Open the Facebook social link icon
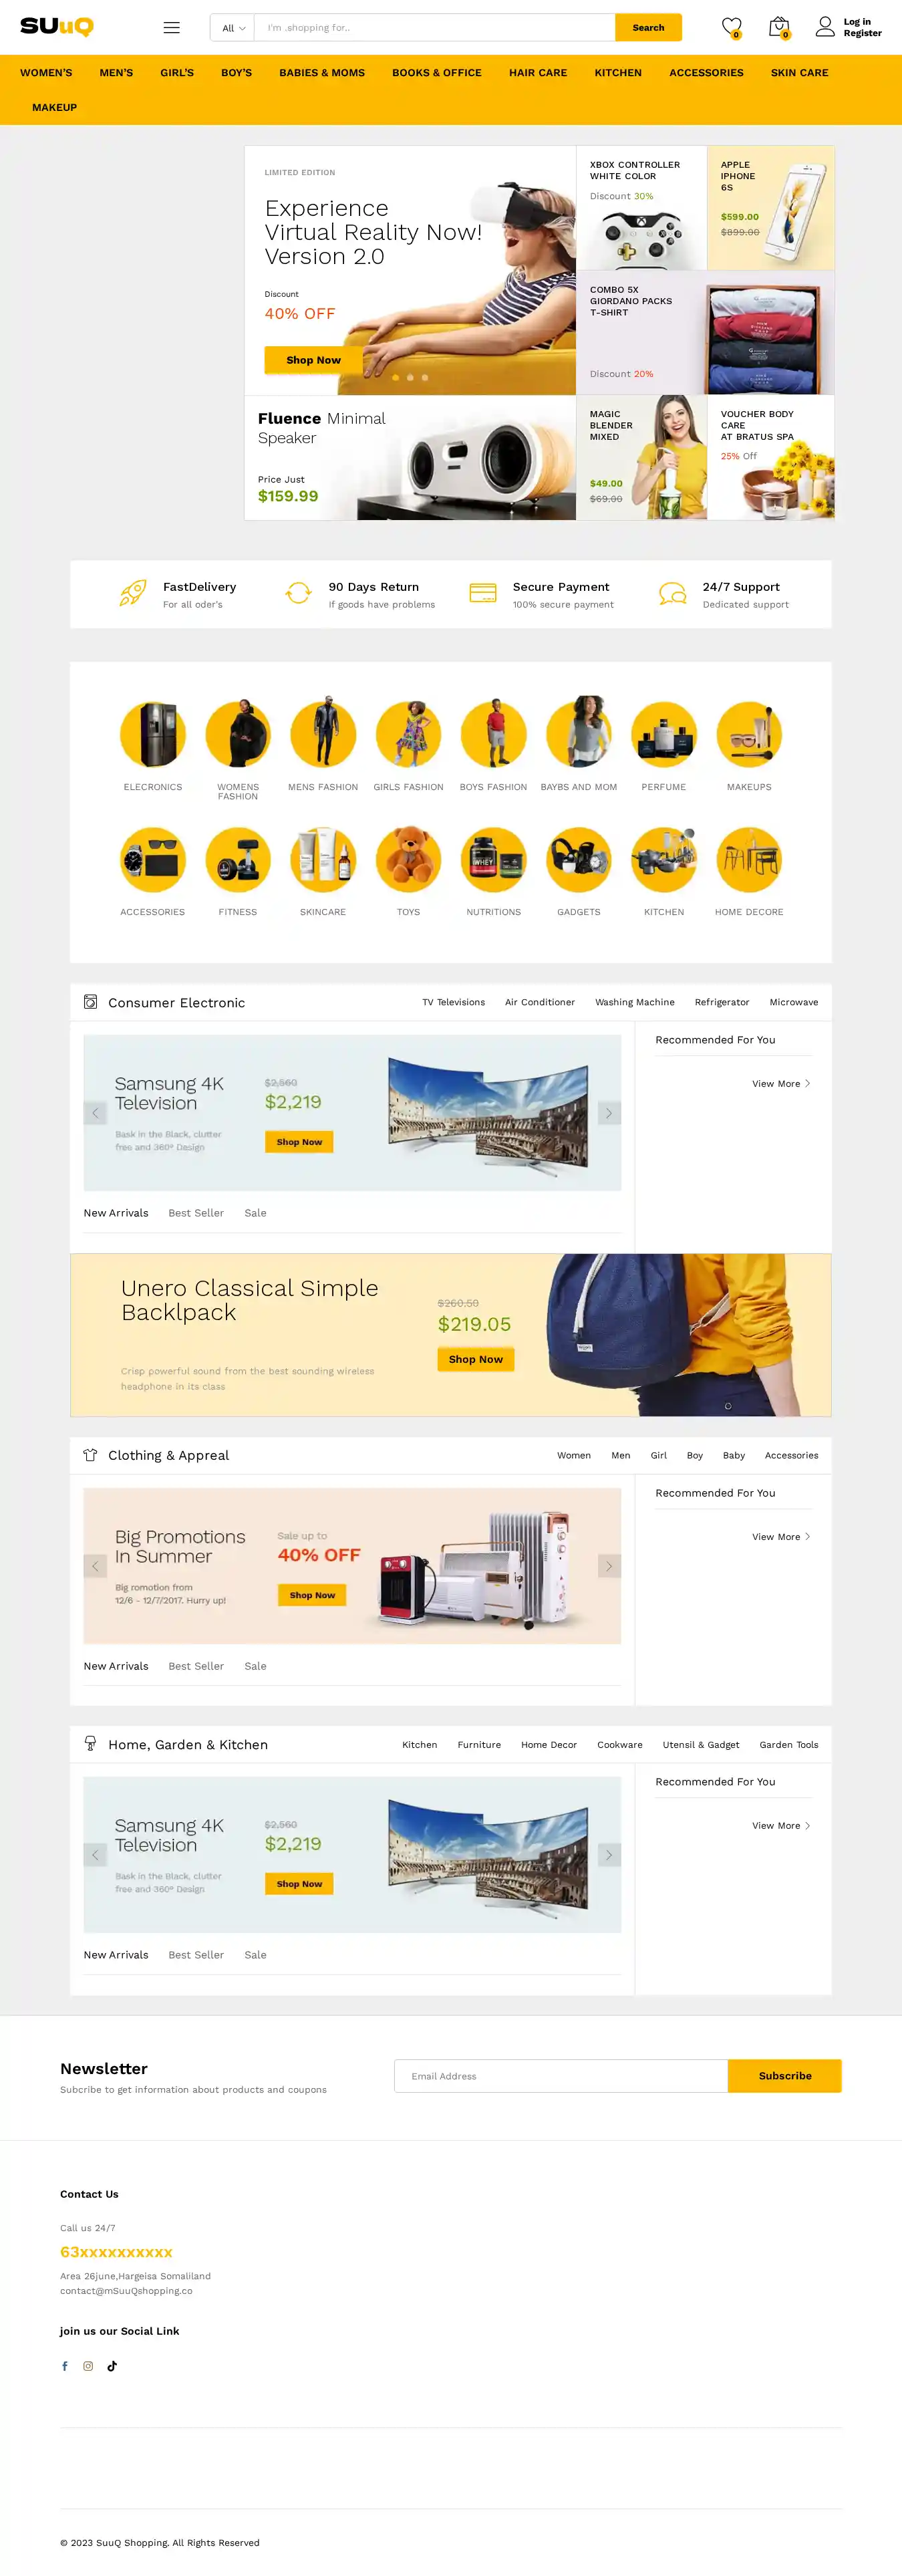 (65, 2366)
